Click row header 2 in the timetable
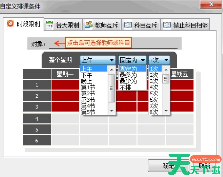 coord(37,96)
